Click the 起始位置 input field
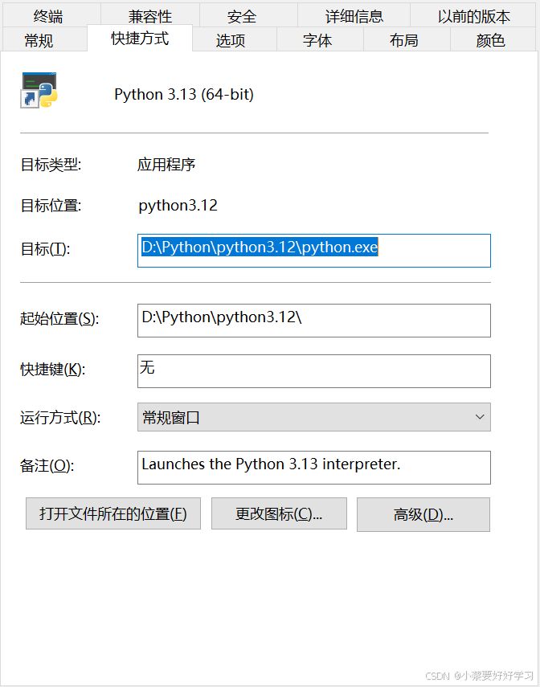 click(313, 320)
